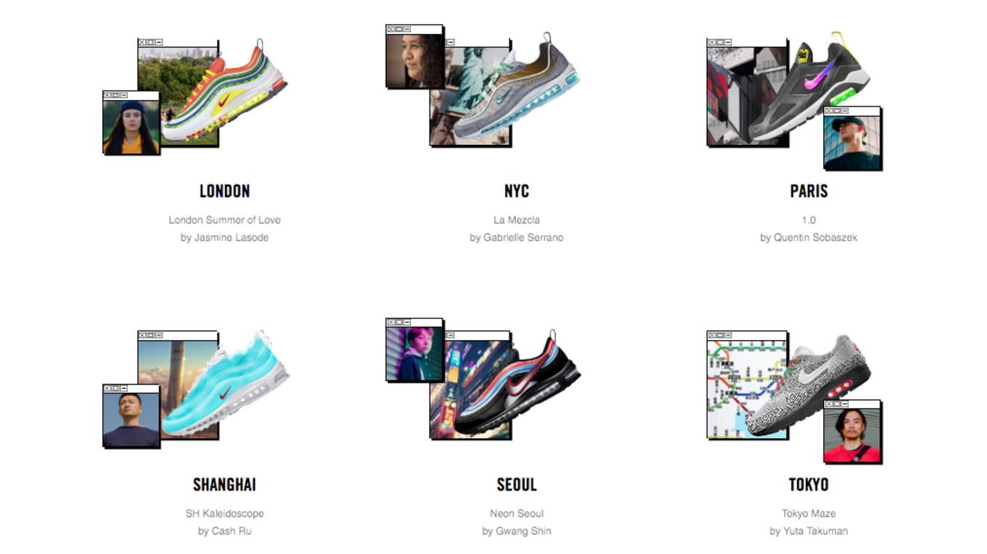Select Yuta Takuman's portrait photo

(852, 435)
